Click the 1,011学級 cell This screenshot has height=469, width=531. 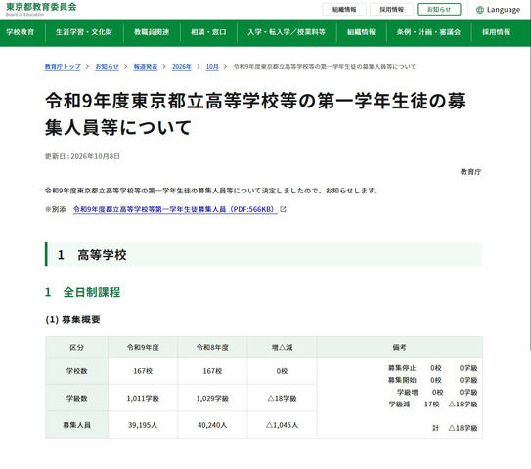pos(143,399)
